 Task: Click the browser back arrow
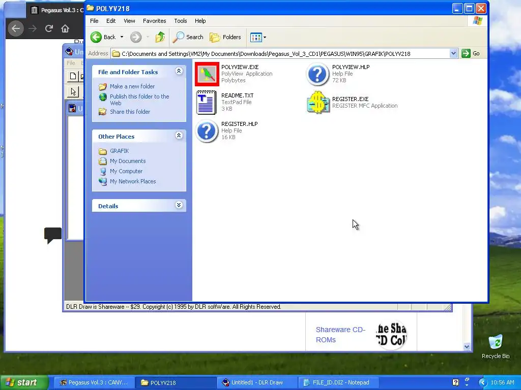pyautogui.click(x=16, y=28)
